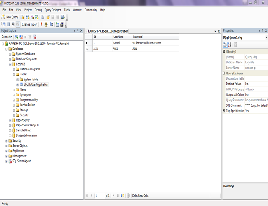Toggle the Show Criteria Pane button

(9, 24)
